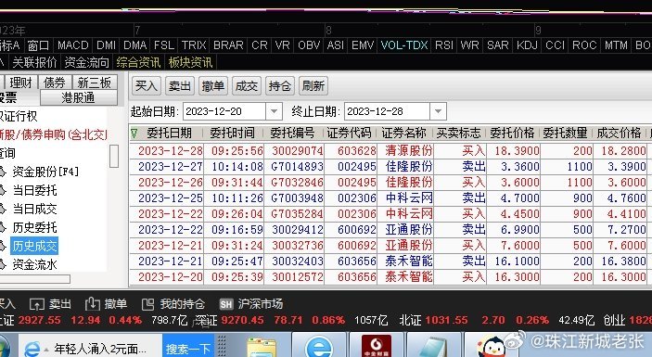Select the 清源股份 row name
The width and height of the screenshot is (652, 357).
pos(409,150)
